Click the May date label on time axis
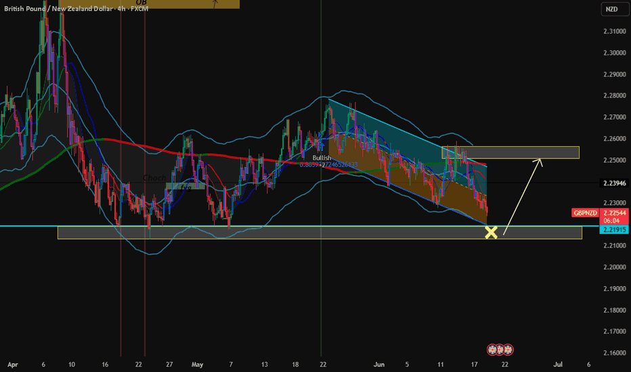The width and height of the screenshot is (631, 372). tap(197, 365)
